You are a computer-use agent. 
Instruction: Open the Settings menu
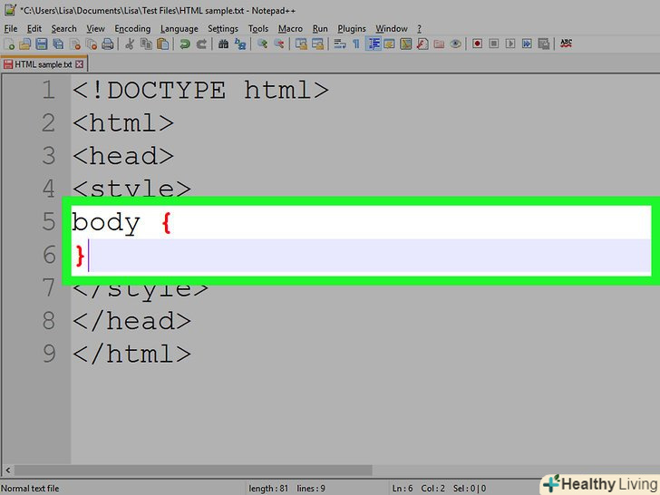pyautogui.click(x=223, y=29)
